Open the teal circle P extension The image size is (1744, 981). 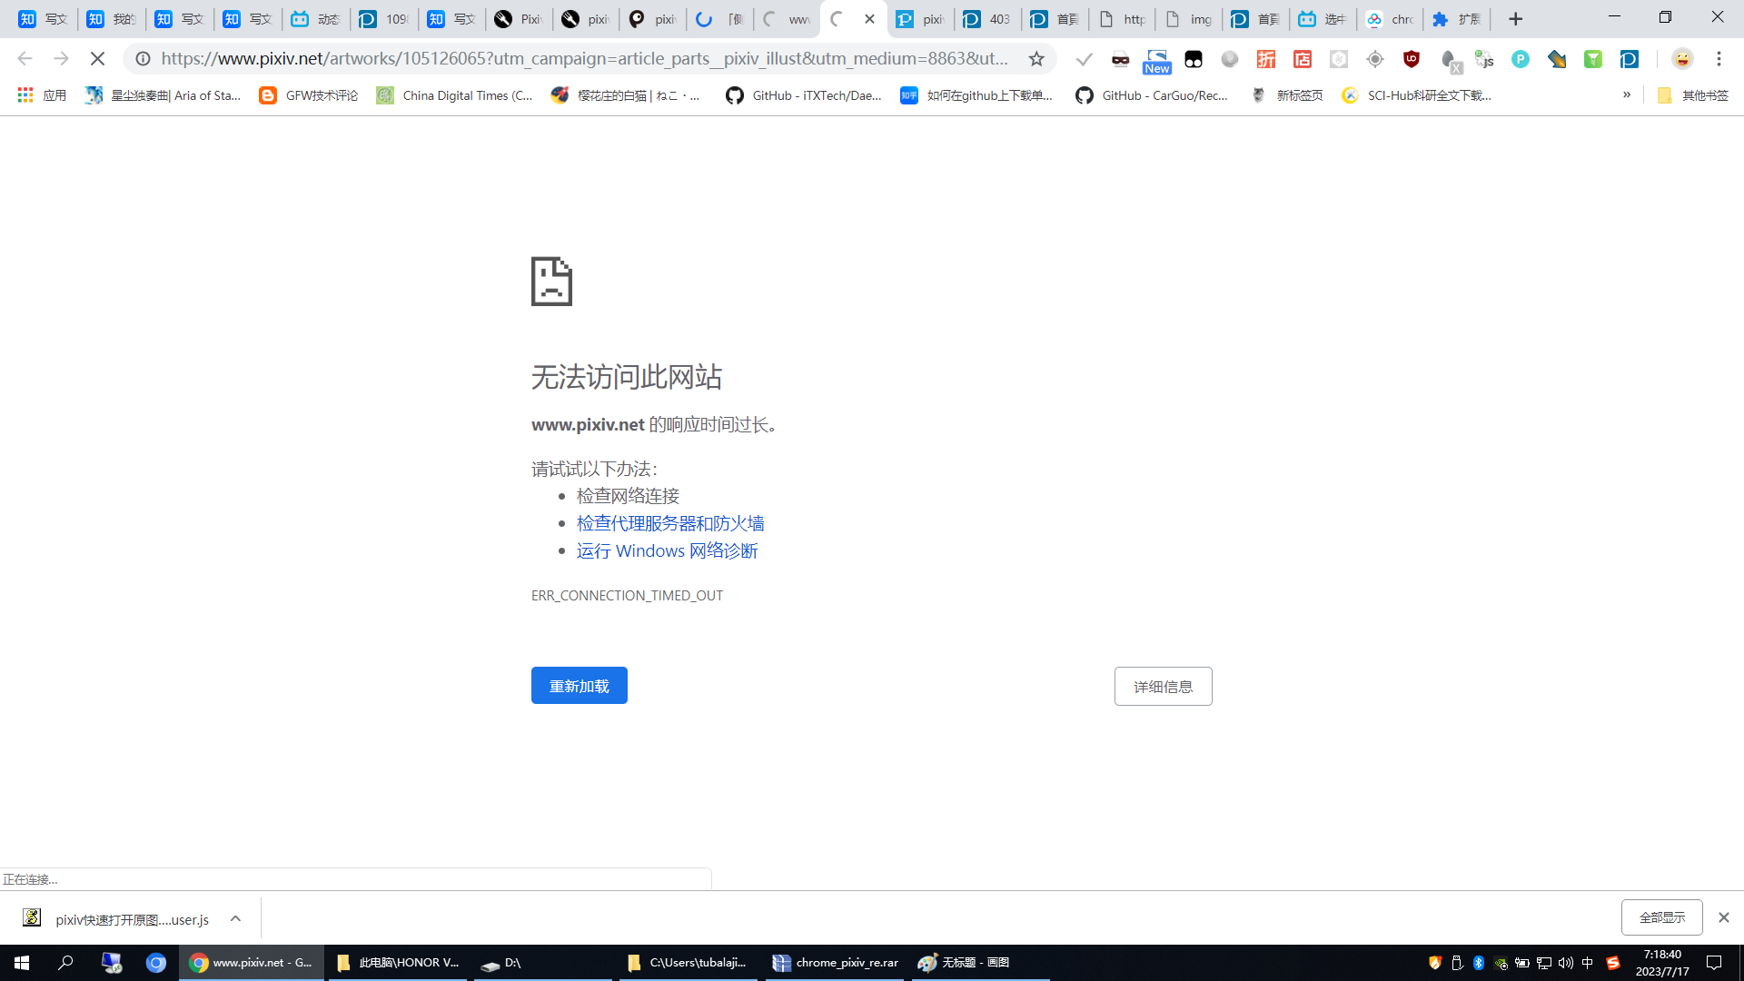click(x=1520, y=59)
